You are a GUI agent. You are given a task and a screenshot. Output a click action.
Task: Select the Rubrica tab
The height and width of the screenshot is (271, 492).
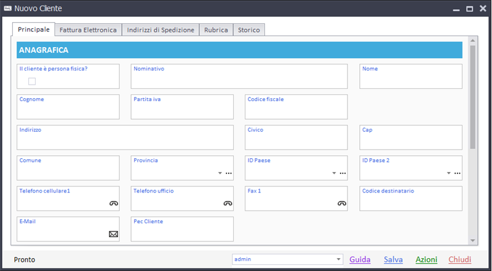[x=216, y=30]
